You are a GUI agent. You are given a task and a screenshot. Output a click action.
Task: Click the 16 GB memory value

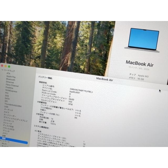tap(141, 79)
